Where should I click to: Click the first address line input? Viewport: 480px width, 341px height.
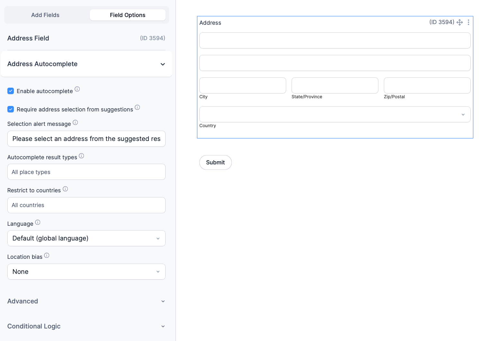click(335, 40)
